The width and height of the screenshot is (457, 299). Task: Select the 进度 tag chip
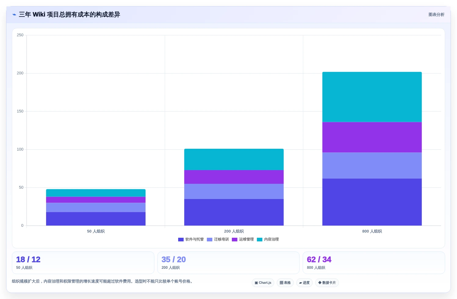(304, 283)
